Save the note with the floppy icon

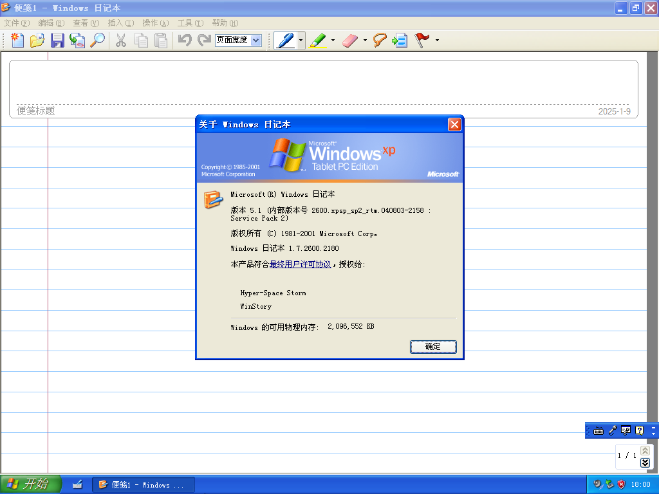click(57, 41)
